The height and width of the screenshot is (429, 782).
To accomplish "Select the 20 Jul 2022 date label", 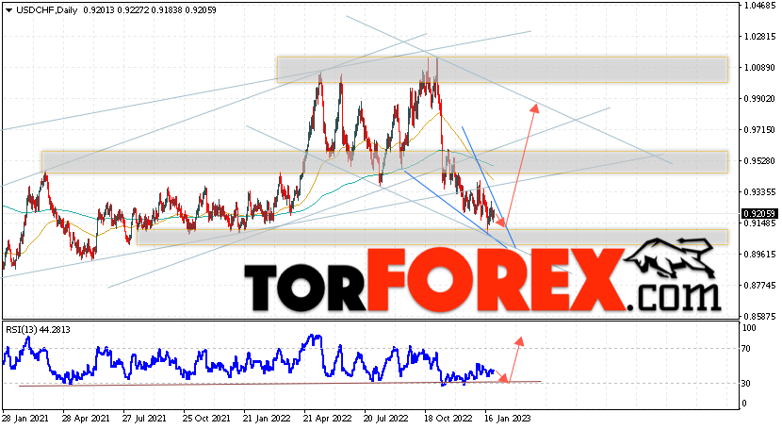I will click(x=387, y=418).
